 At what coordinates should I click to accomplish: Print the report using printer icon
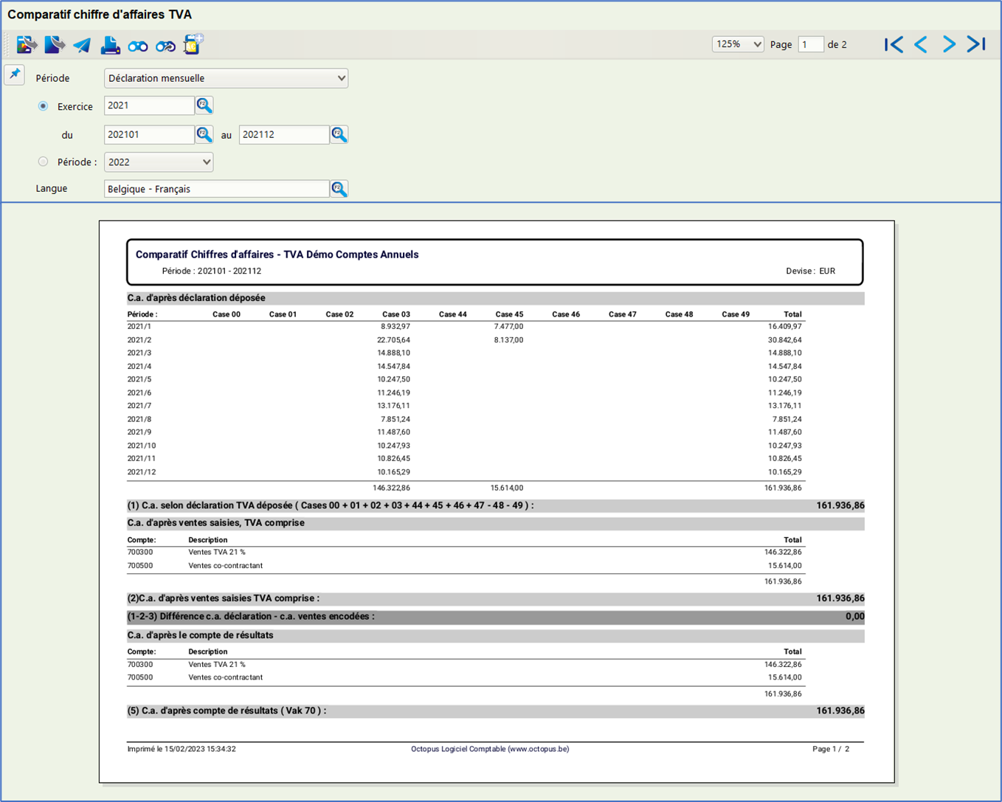pos(110,45)
